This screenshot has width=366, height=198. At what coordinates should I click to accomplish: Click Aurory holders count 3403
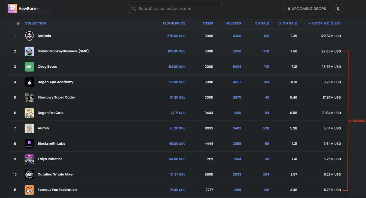click(237, 128)
